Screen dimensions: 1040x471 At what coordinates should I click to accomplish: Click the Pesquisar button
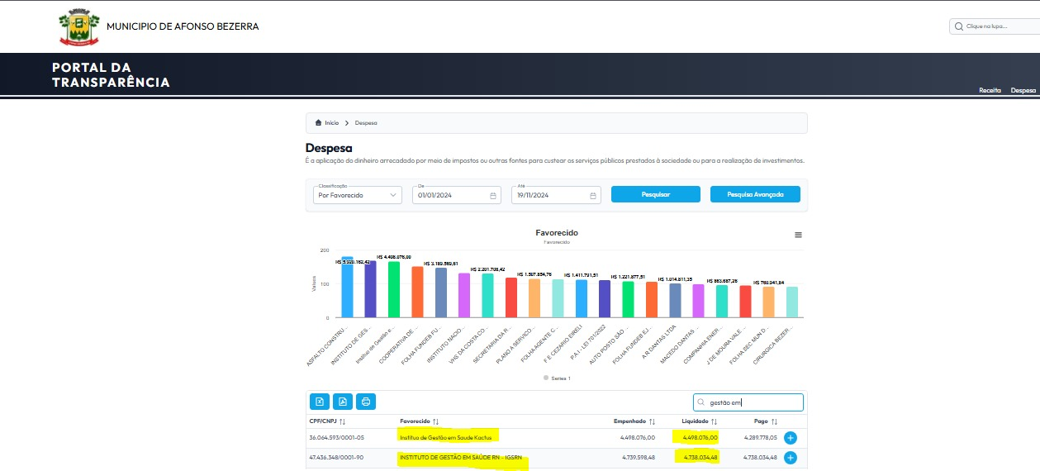click(x=656, y=194)
